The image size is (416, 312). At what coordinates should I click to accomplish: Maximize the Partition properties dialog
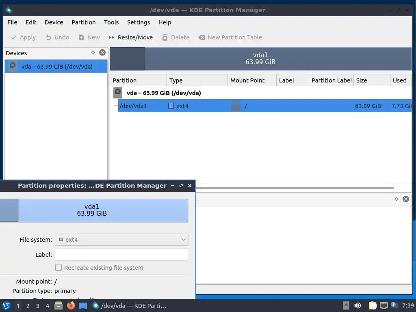click(181, 186)
